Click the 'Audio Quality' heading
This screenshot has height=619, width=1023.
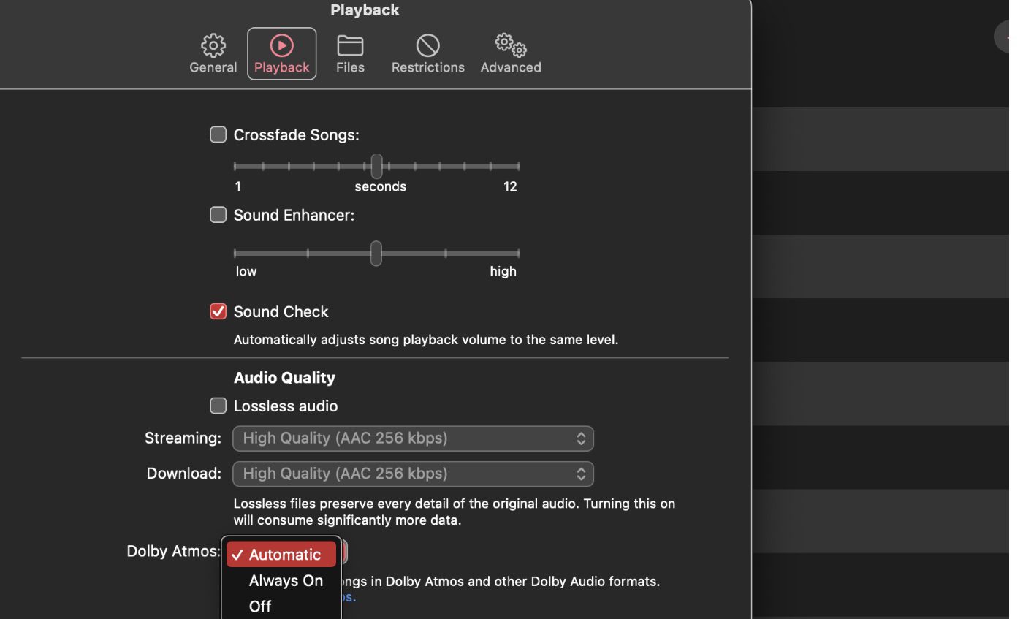click(284, 378)
